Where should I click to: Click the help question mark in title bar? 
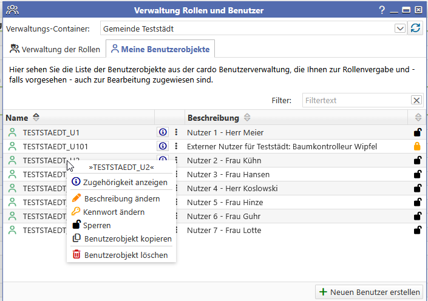(x=382, y=10)
